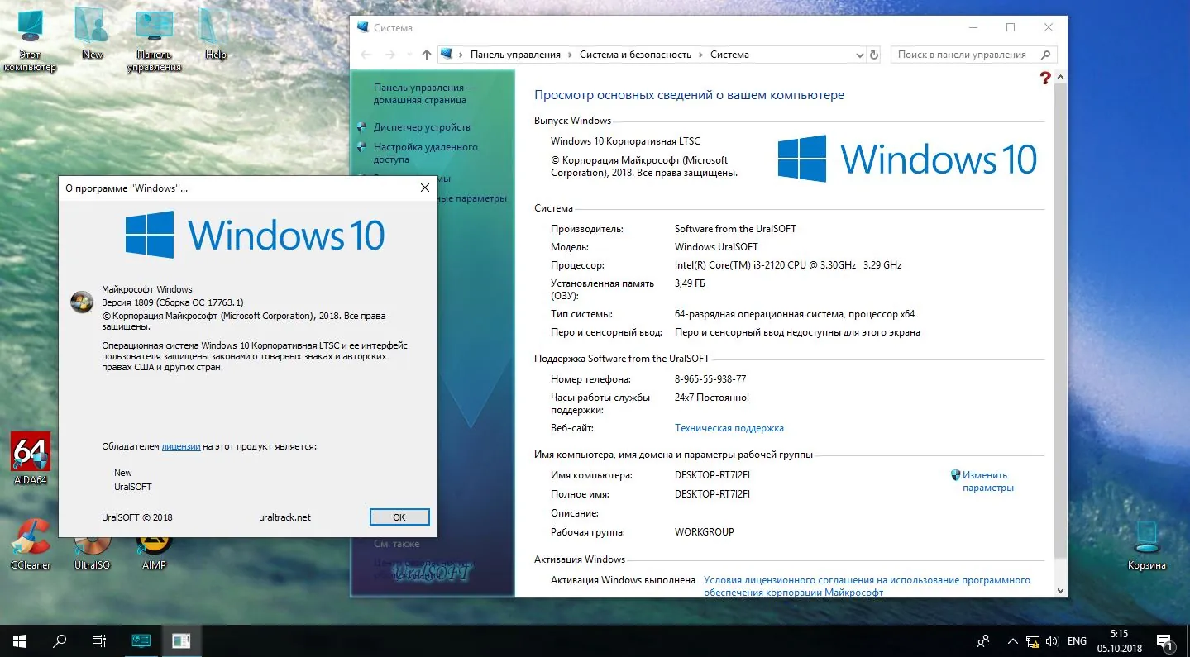Select the UltraISO desktop shortcut
1190x657 pixels.
tap(92, 554)
